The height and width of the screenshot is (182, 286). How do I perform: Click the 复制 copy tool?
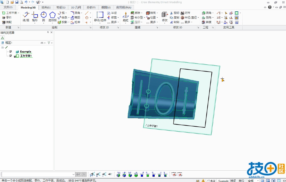click(175, 17)
